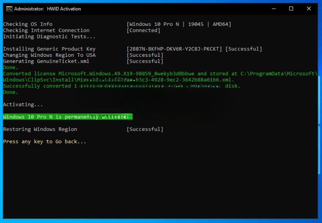Click the 'Changing Windows Region To USA' line
Image resolution: width=322 pixels, height=223 pixels.
[49, 55]
